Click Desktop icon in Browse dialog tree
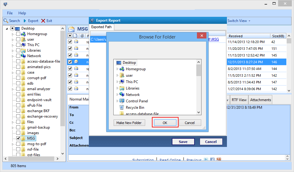 119,63
